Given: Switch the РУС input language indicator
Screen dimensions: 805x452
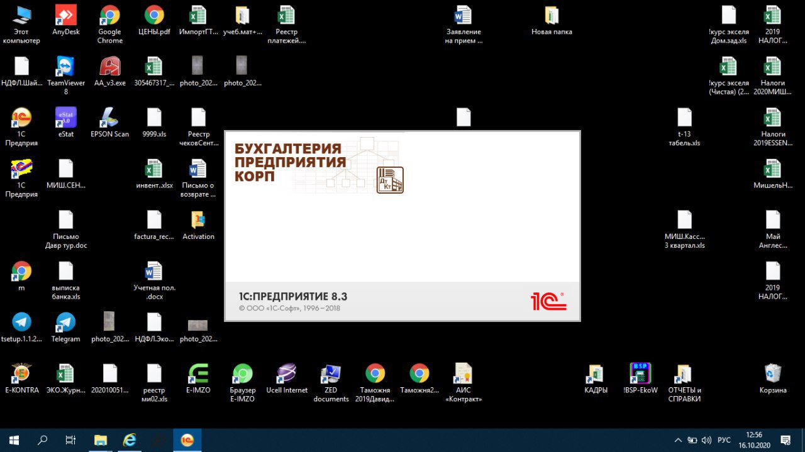Looking at the screenshot, I should point(724,440).
